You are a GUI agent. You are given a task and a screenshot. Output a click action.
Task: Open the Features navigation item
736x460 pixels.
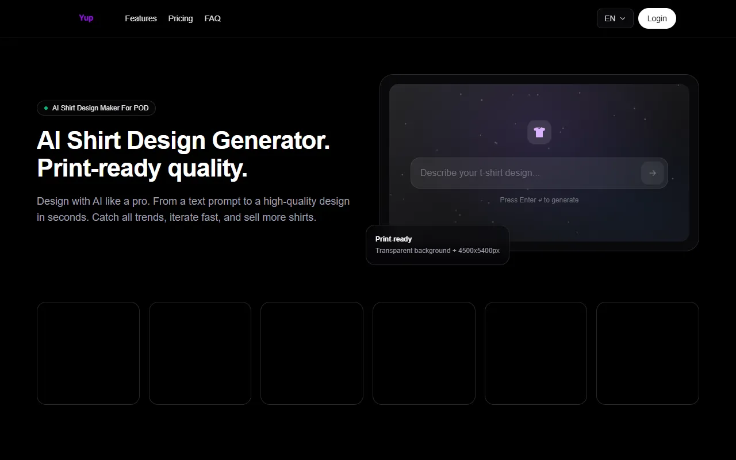140,18
